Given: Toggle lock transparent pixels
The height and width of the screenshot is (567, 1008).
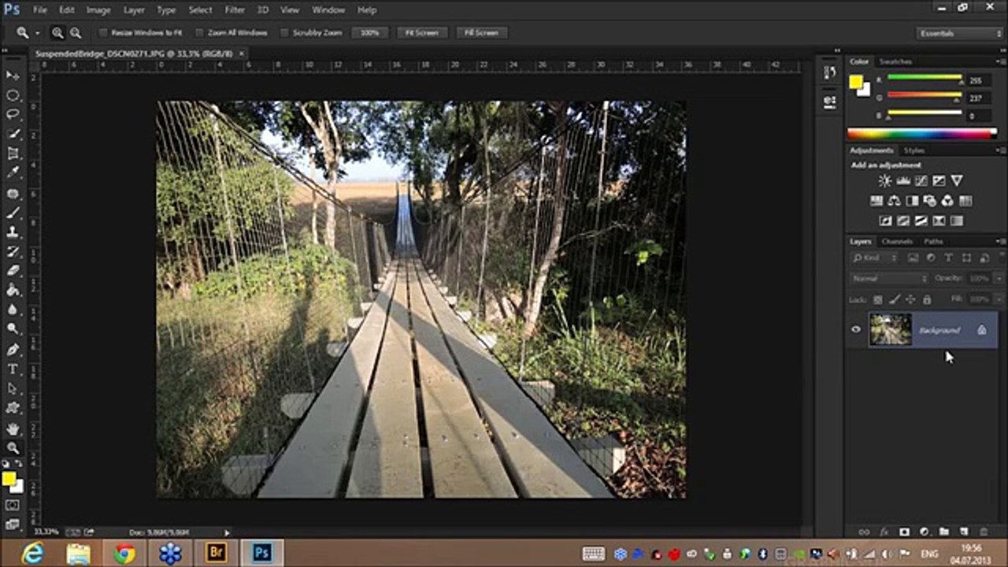Looking at the screenshot, I should [878, 299].
